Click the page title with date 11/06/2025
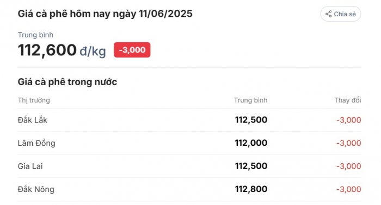The height and width of the screenshot is (205, 381). click(x=105, y=14)
